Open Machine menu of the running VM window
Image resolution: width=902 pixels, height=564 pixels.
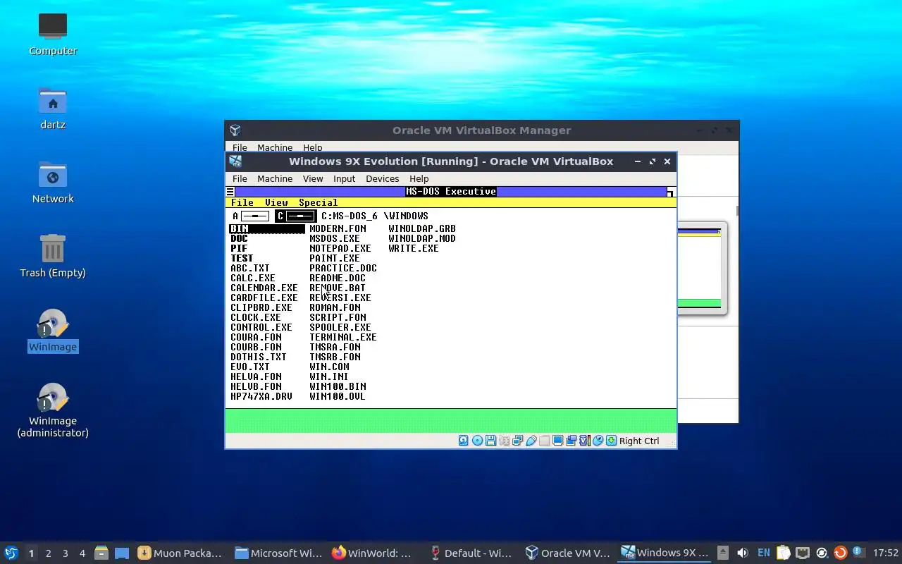[275, 178]
